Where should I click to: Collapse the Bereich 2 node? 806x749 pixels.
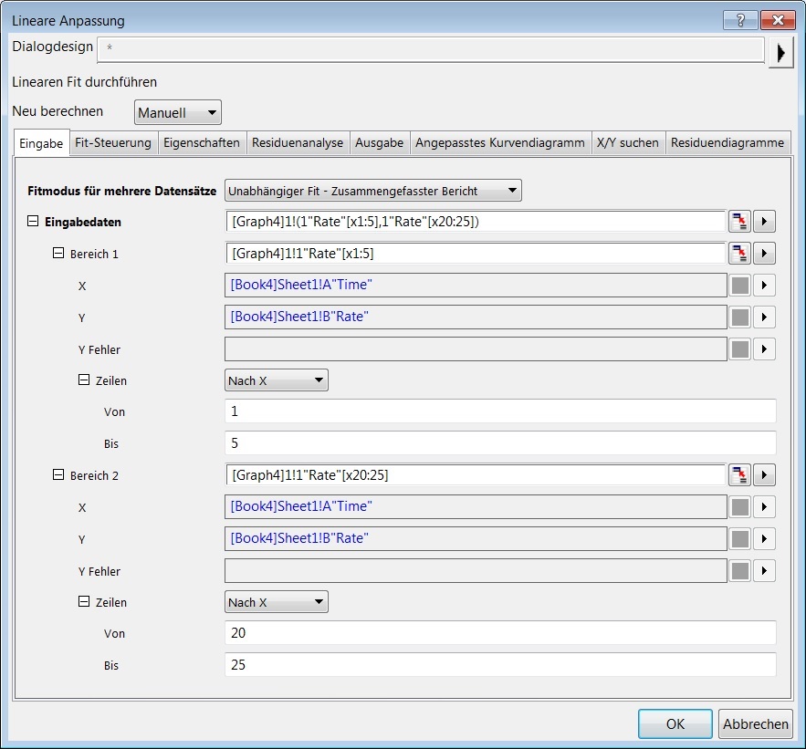click(x=58, y=474)
